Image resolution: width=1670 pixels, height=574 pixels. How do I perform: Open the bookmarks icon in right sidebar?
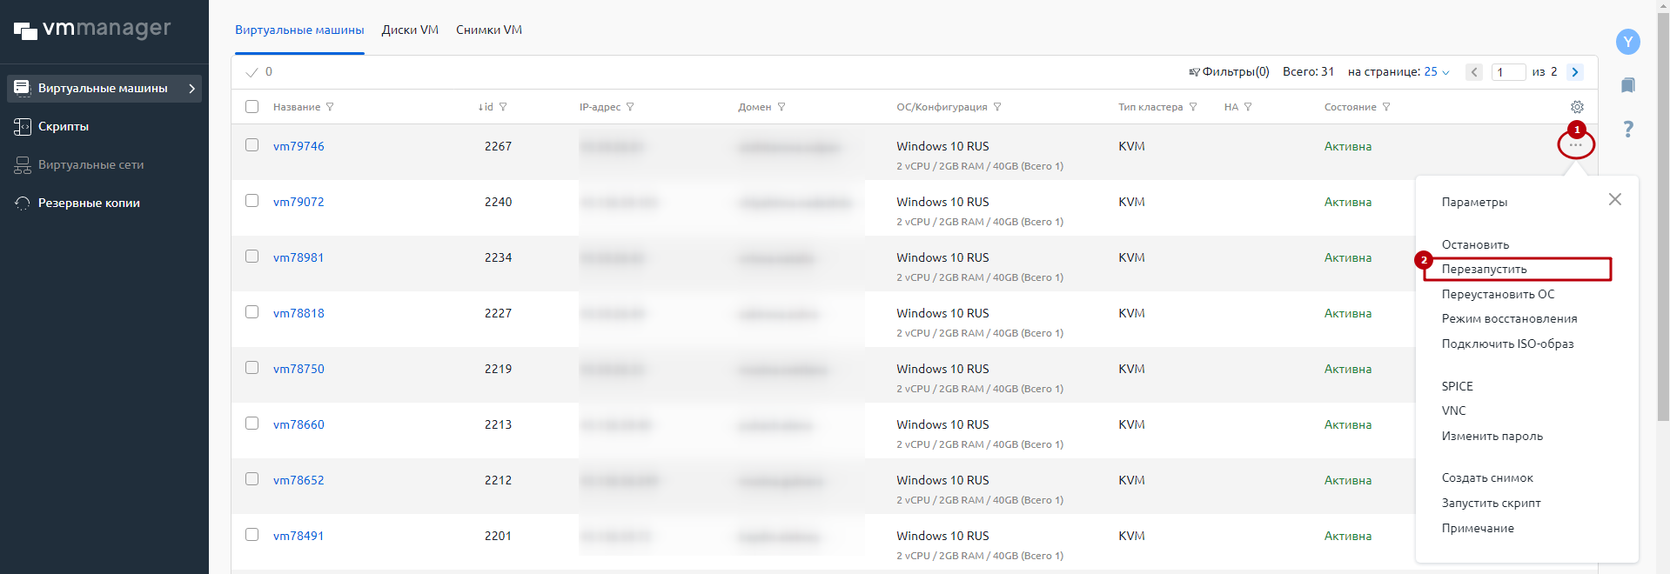click(1628, 85)
